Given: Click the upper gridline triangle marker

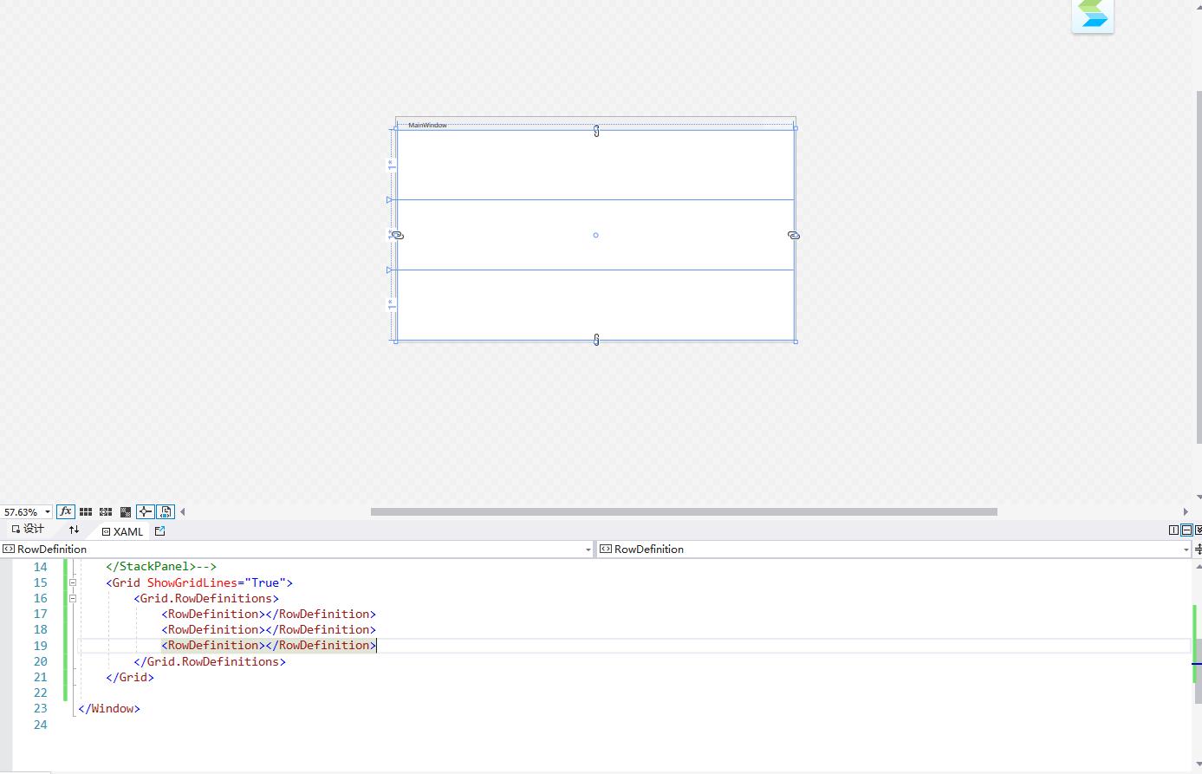Looking at the screenshot, I should click(x=390, y=200).
